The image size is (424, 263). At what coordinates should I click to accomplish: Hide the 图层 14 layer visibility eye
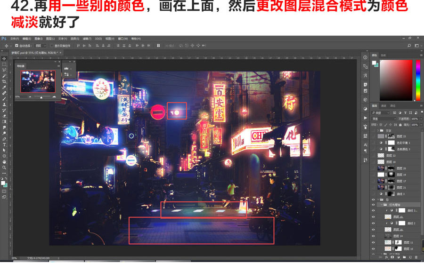(374, 236)
